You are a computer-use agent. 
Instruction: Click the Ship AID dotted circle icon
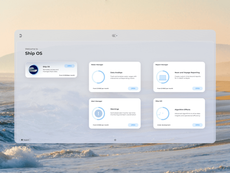[x=163, y=113]
